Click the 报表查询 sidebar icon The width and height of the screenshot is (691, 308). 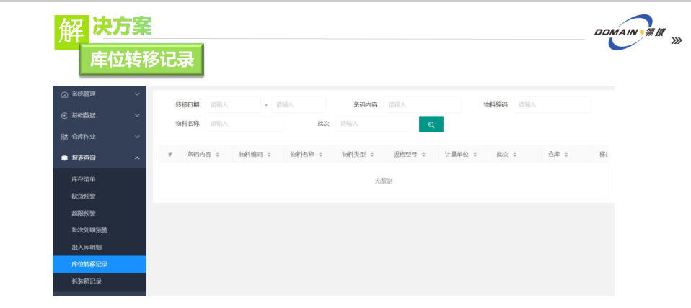point(64,158)
